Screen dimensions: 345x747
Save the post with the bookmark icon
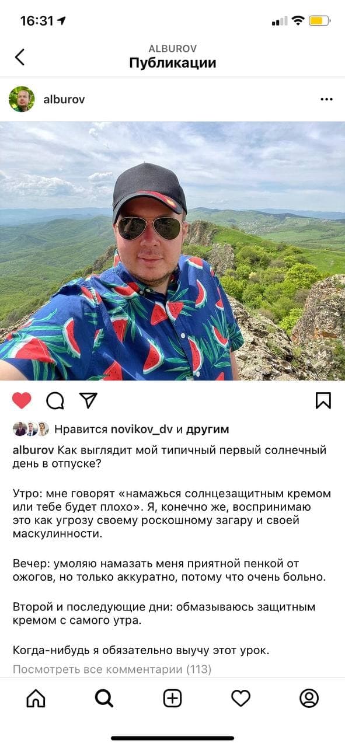point(323,400)
